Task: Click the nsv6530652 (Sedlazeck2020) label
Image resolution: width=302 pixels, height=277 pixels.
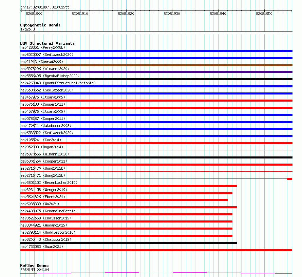Action: pyautogui.click(x=47, y=90)
